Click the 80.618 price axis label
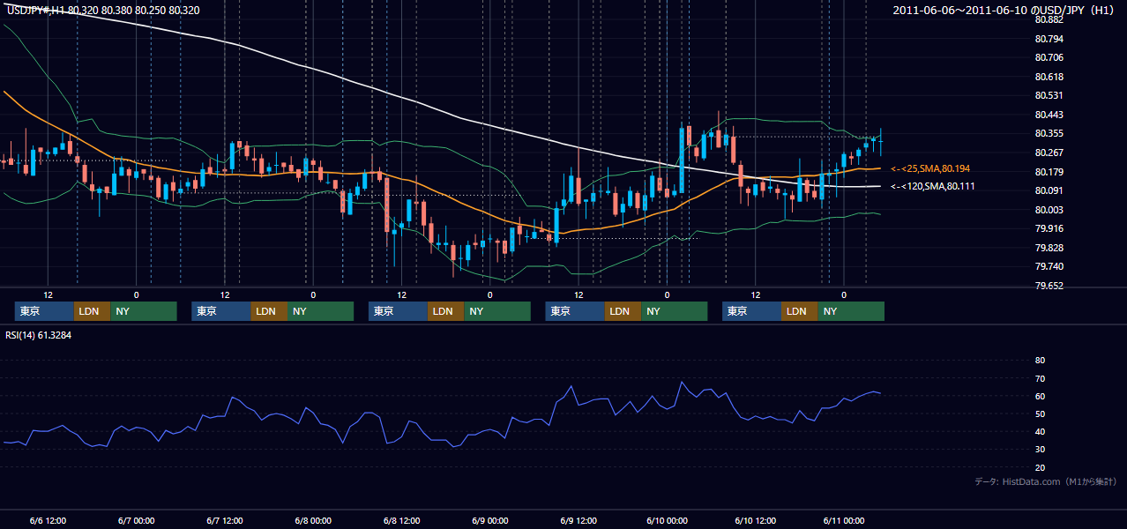1127x529 pixels. point(1048,77)
